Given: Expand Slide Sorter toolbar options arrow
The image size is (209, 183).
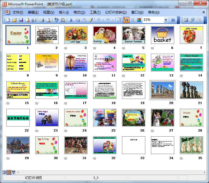Looking at the screenshot, I should click(205, 20).
